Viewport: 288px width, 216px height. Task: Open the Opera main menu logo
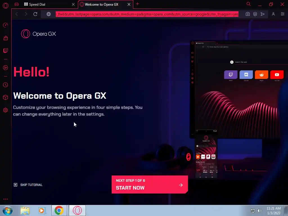point(6,6)
